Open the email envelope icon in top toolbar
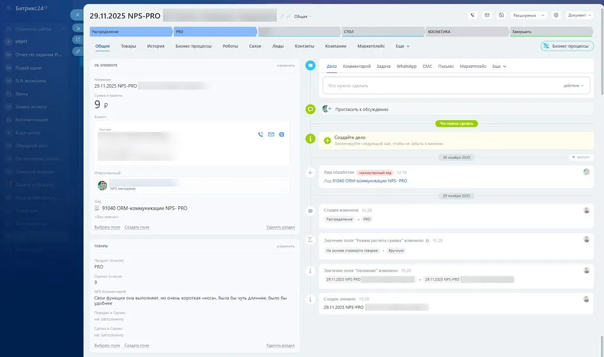This screenshot has height=357, width=604. tap(487, 15)
